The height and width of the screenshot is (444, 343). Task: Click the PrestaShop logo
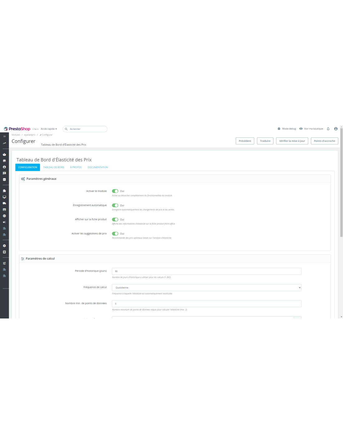coord(17,129)
